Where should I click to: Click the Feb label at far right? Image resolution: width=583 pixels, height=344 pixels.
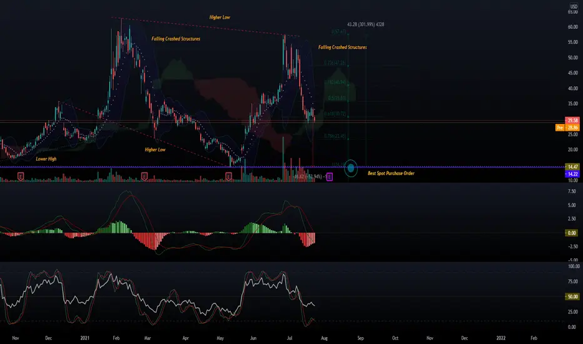click(x=534, y=338)
